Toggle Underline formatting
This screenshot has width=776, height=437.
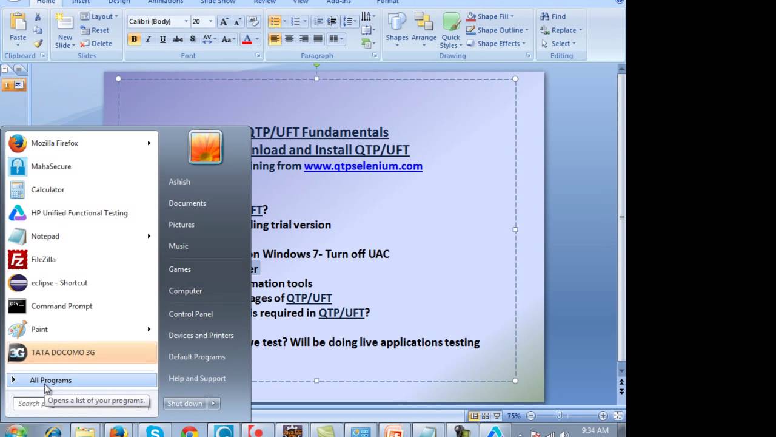pyautogui.click(x=162, y=39)
